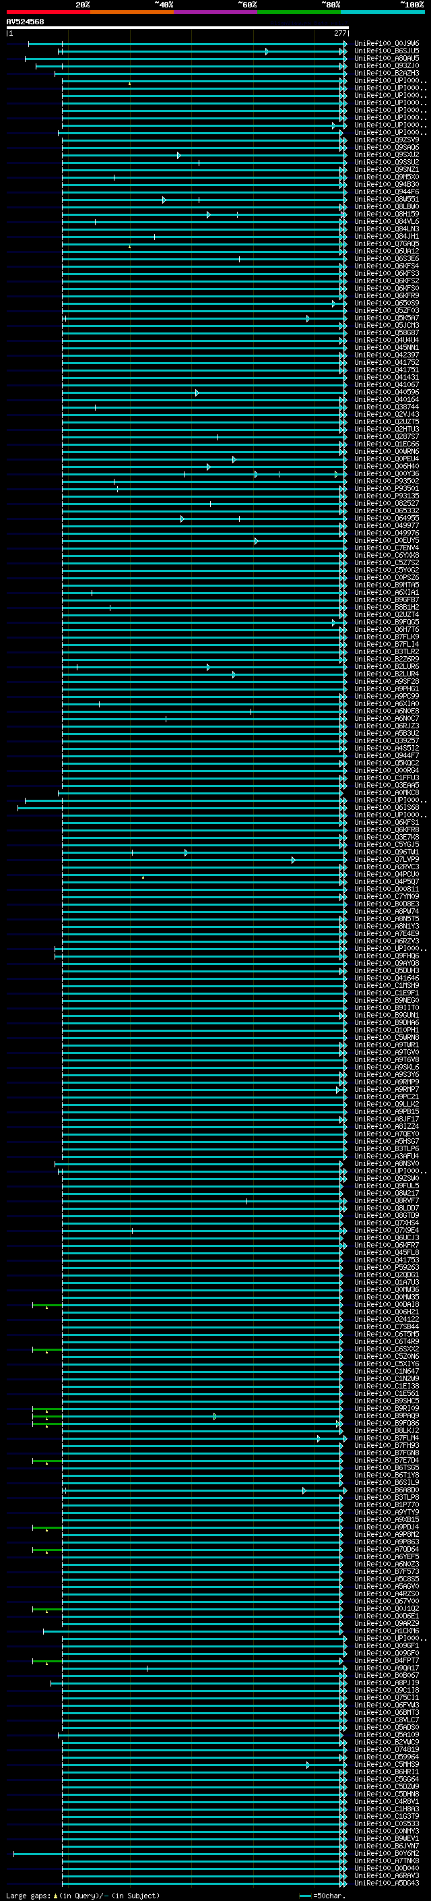Open hit UniRef100_Q0J9W6
The image size is (431, 1901).
(387, 44)
